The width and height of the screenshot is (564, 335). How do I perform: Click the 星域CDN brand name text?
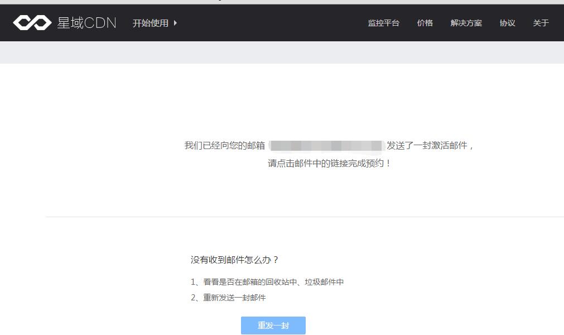point(86,23)
